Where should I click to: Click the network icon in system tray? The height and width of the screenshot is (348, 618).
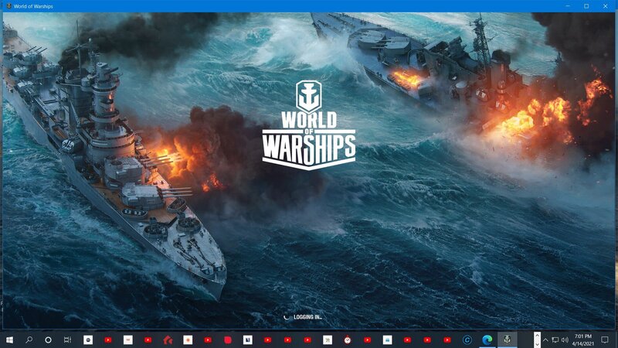(555, 339)
